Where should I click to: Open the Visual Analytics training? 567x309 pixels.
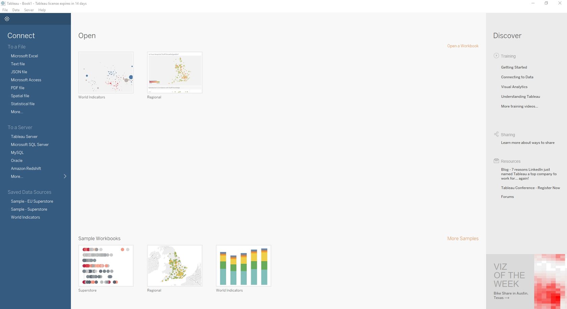pyautogui.click(x=514, y=87)
